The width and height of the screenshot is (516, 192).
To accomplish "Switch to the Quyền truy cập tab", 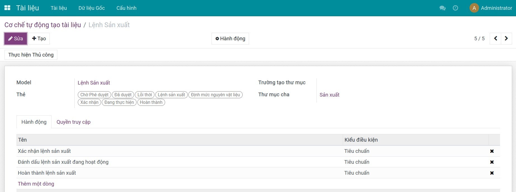I will (x=73, y=122).
